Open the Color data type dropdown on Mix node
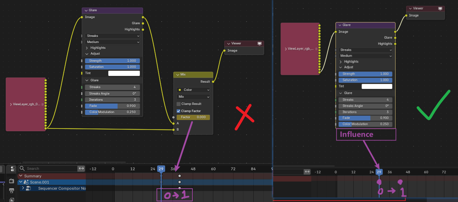 coord(193,90)
